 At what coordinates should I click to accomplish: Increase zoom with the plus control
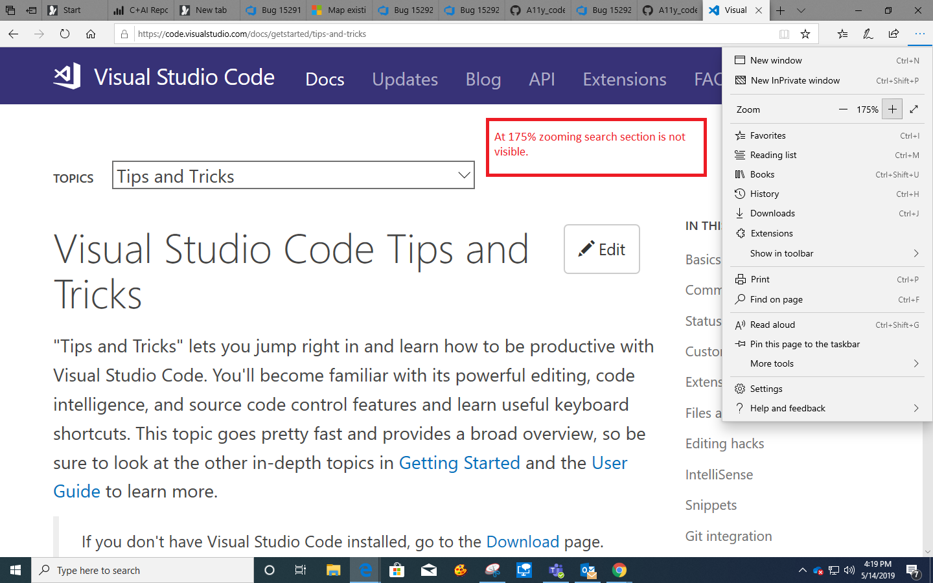pos(892,109)
